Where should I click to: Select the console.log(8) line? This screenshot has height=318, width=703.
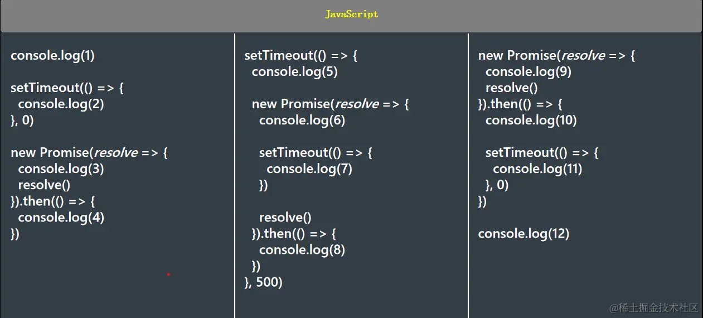pos(302,249)
